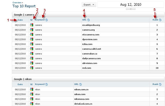
Task: Open the Export dropdown
Action: pyautogui.click(x=89, y=5)
